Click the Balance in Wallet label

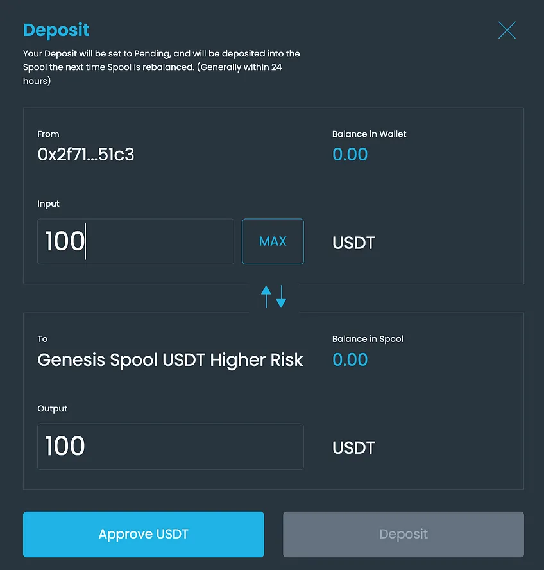pos(370,134)
